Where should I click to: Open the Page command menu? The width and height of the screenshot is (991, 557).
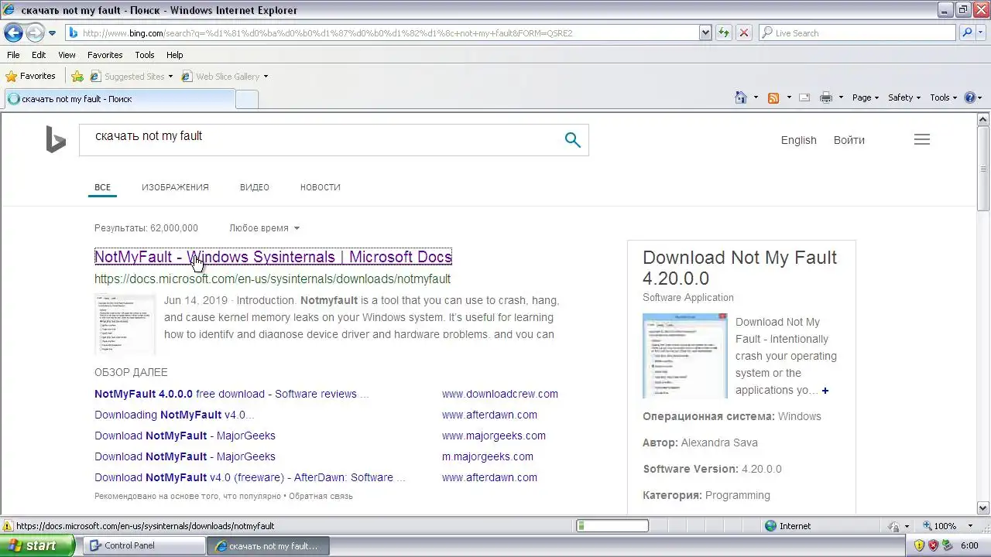coord(866,97)
